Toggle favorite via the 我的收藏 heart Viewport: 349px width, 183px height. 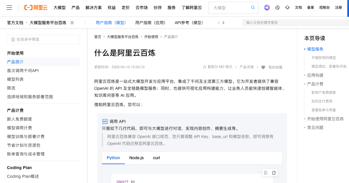263,67
